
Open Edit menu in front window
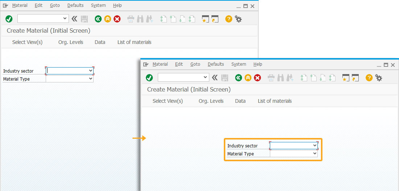[x=179, y=64]
